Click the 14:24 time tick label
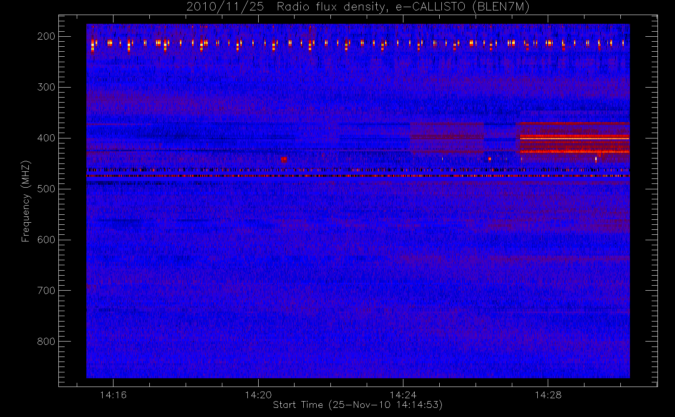Image resolution: width=675 pixels, height=417 pixels. [x=403, y=395]
